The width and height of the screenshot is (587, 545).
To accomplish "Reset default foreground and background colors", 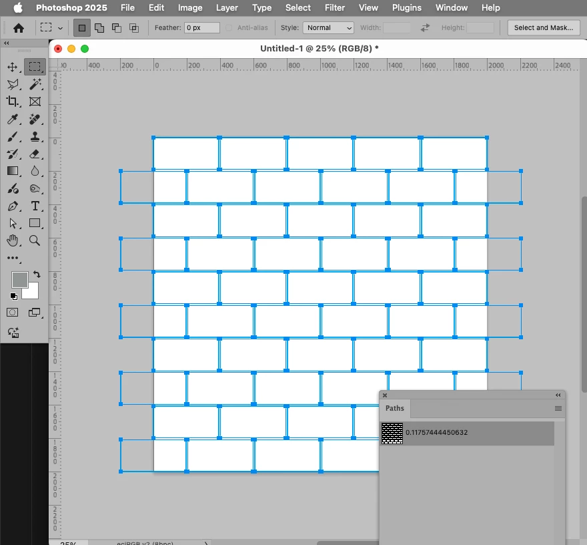I will [14, 297].
